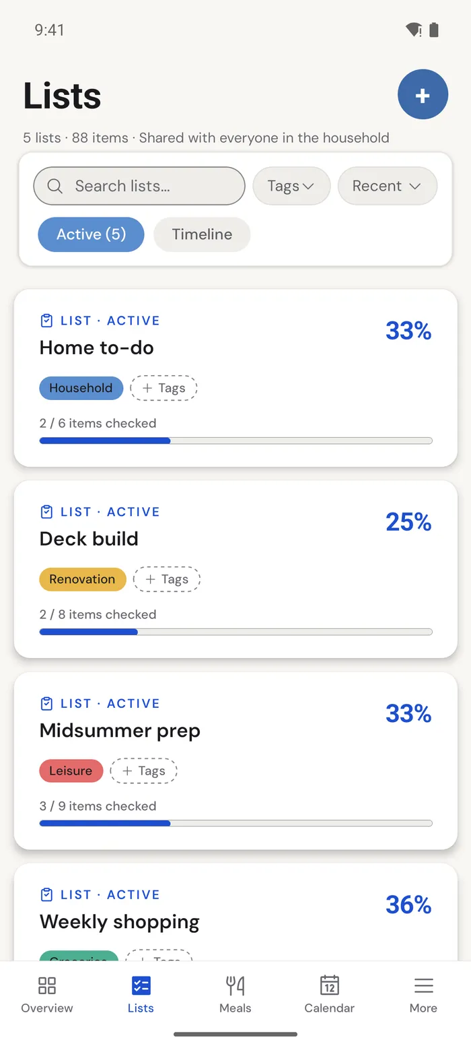Toggle the Timeline view chip
Screen dimensions: 471x1048
click(x=202, y=234)
